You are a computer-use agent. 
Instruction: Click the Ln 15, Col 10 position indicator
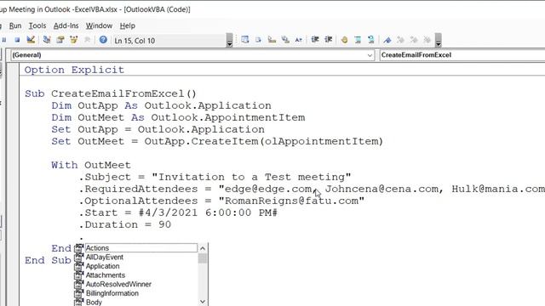tap(135, 41)
